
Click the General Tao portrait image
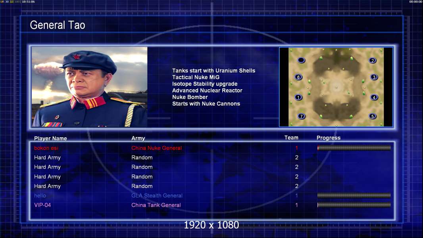[x=90, y=87]
